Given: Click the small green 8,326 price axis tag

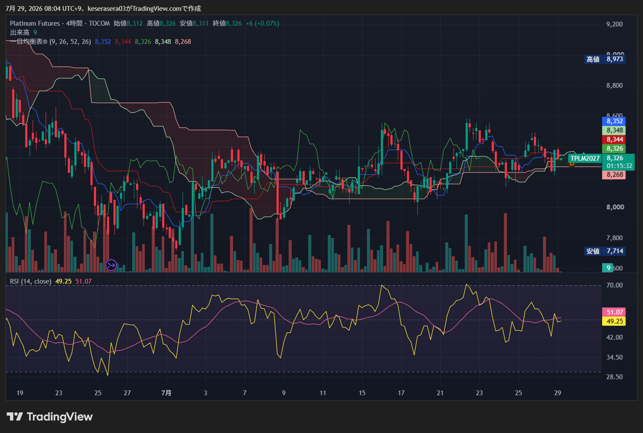Looking at the screenshot, I should point(614,149).
